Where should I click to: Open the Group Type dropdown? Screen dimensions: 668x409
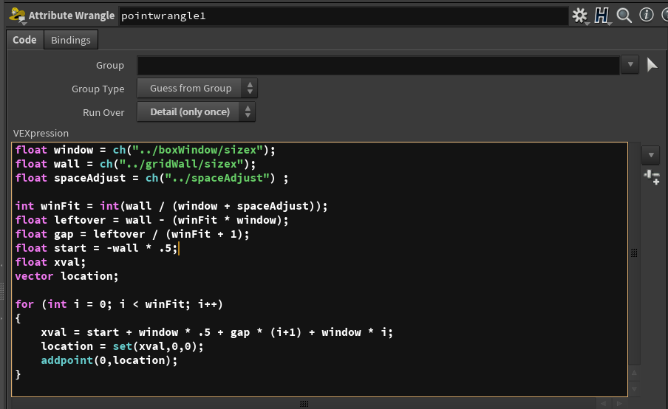tap(197, 89)
